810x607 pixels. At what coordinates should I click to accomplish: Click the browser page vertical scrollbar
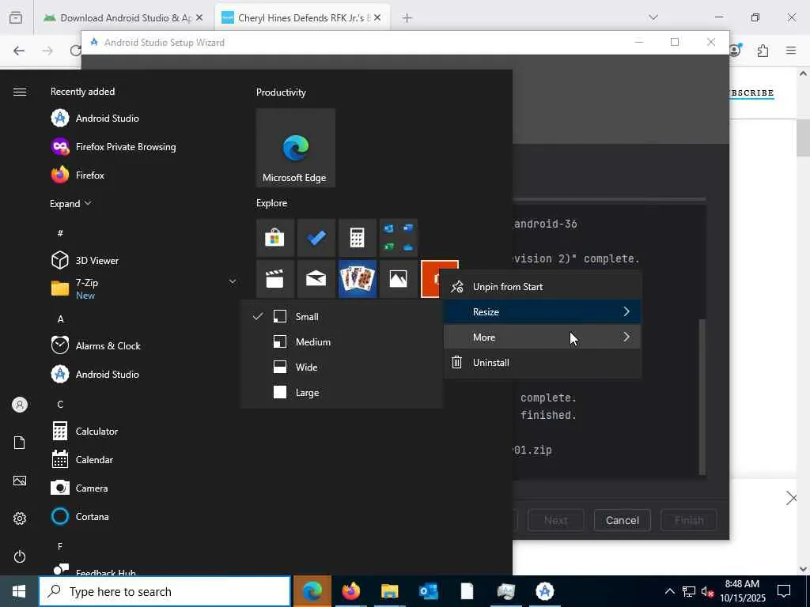pos(804,138)
